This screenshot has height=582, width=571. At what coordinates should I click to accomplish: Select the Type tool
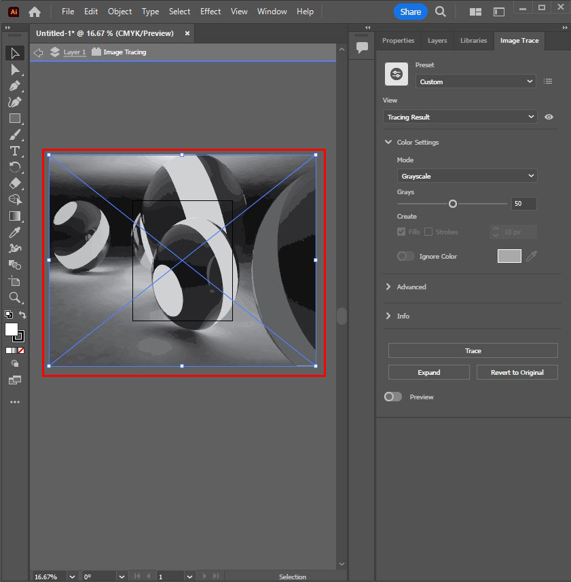pos(15,151)
